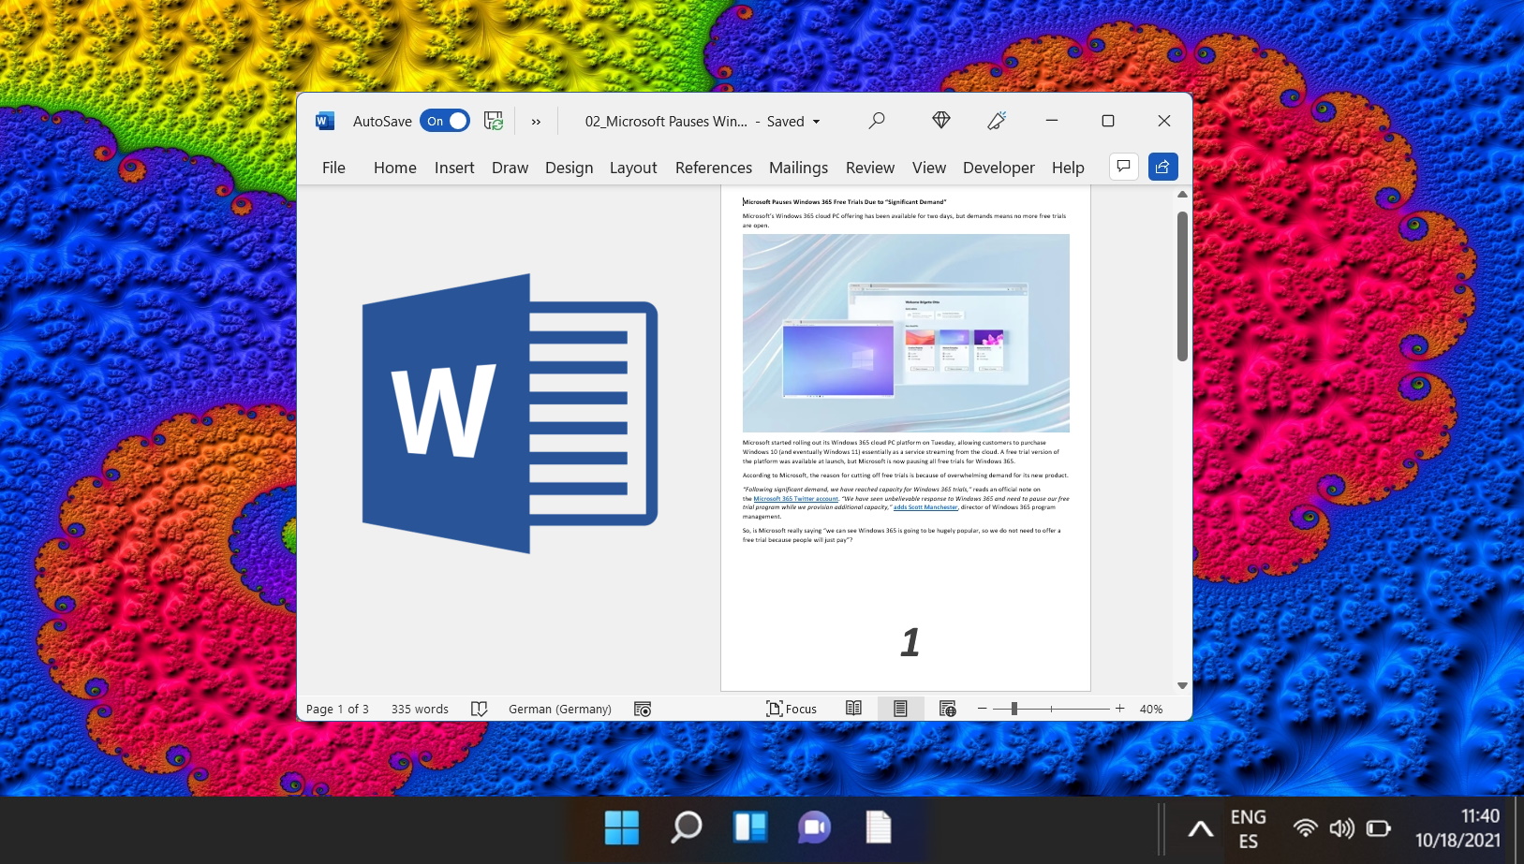
Task: Click the diamond premium icon
Action: pos(941,120)
